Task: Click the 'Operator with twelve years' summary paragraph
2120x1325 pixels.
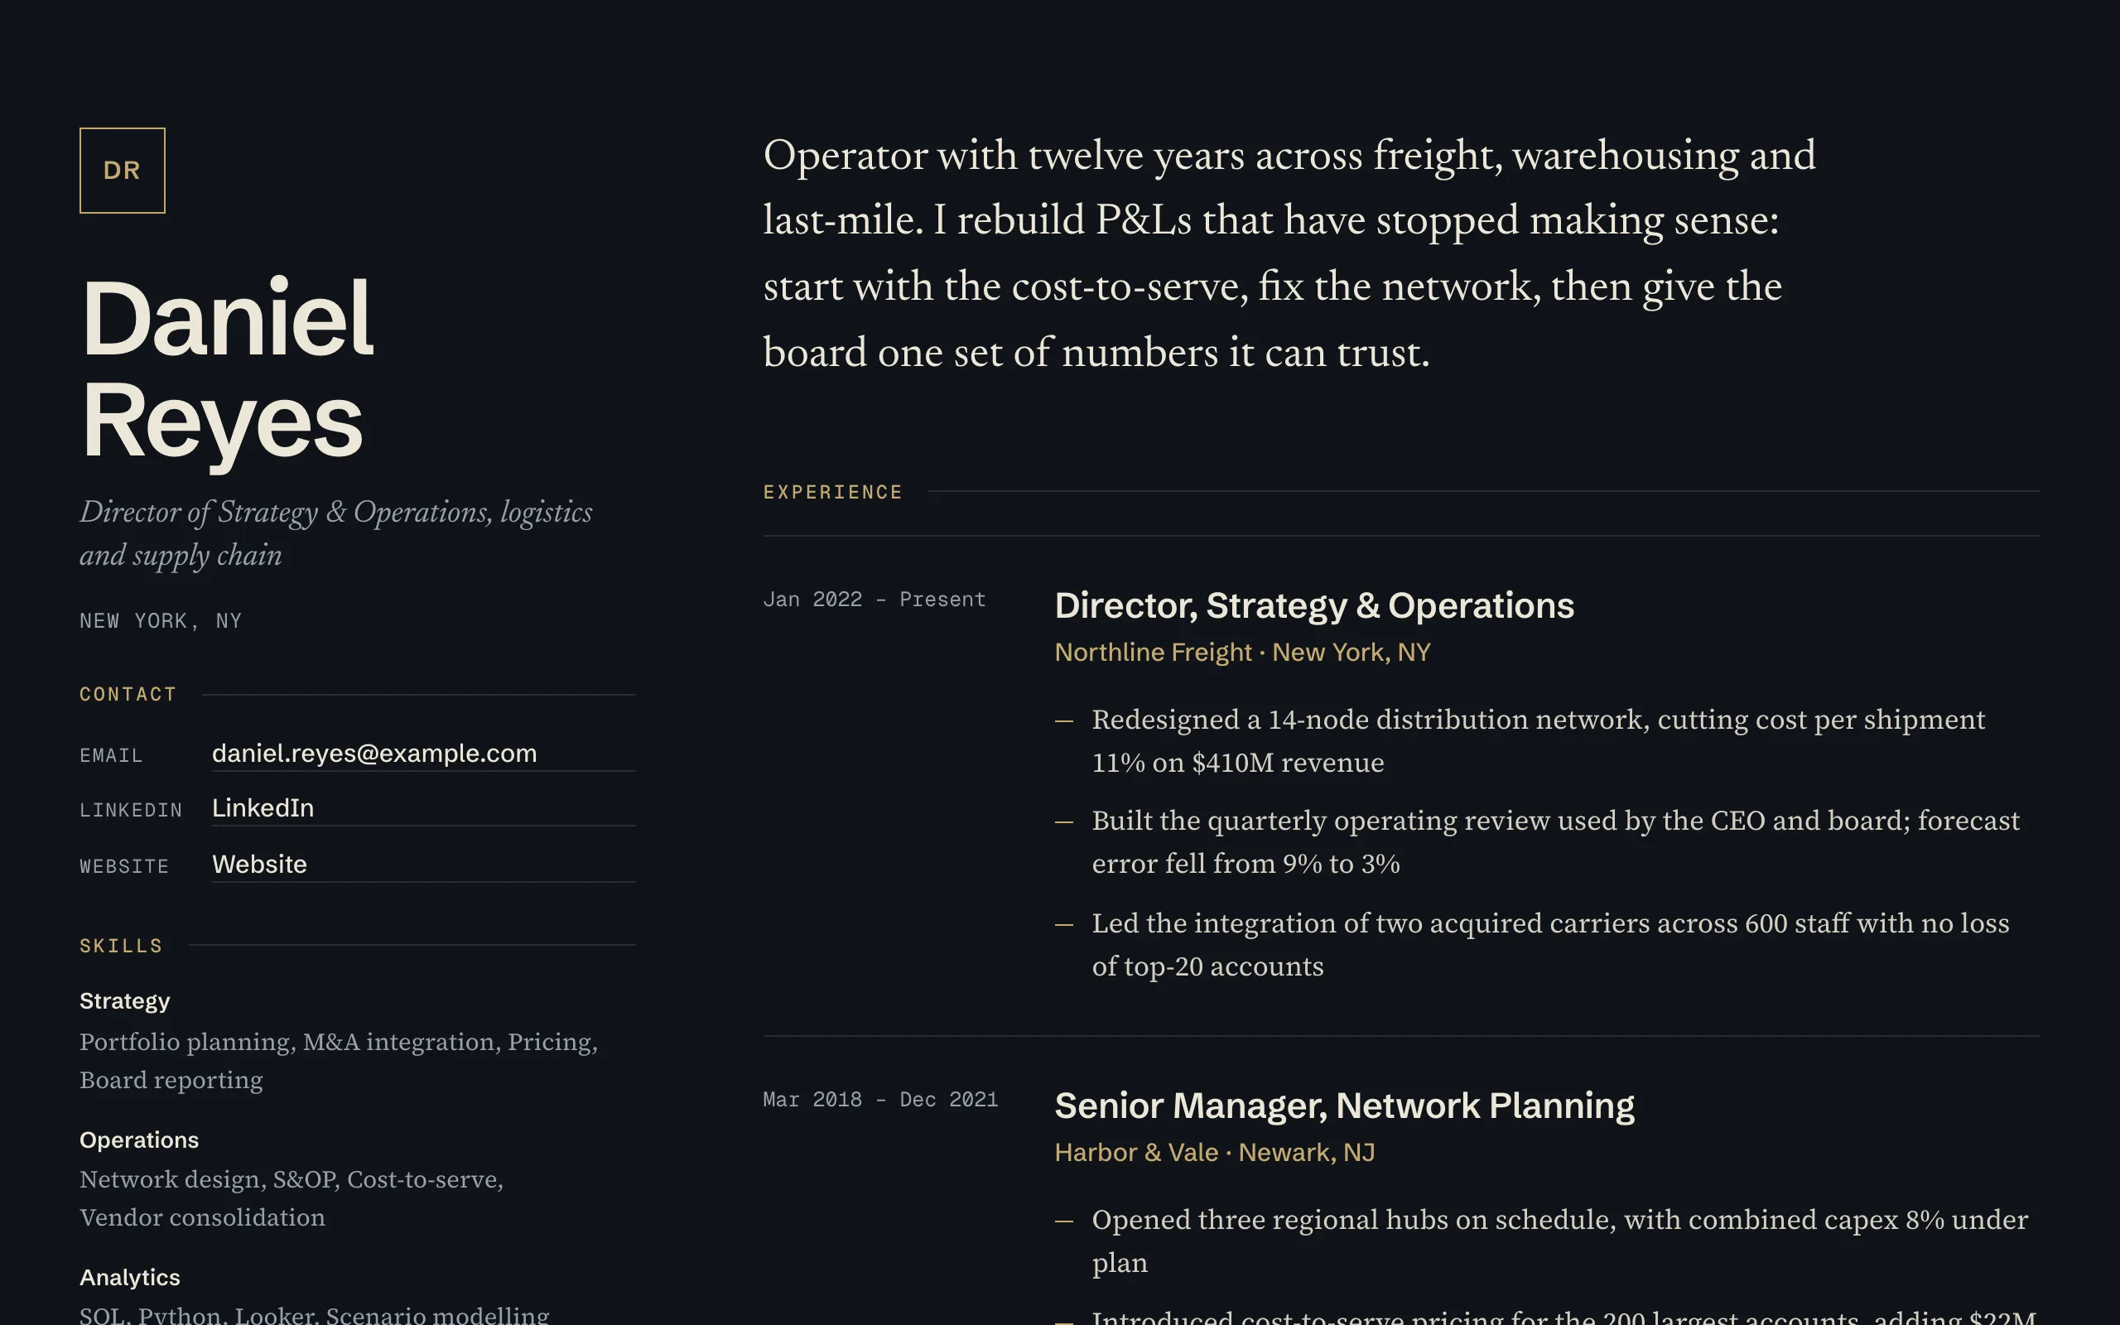Action: coord(1289,253)
